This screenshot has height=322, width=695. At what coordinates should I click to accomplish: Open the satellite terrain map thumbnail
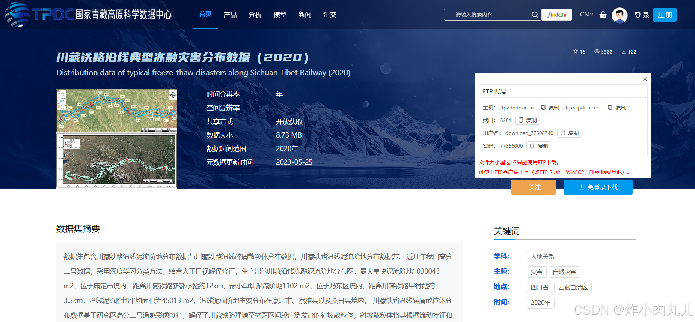pos(117,160)
